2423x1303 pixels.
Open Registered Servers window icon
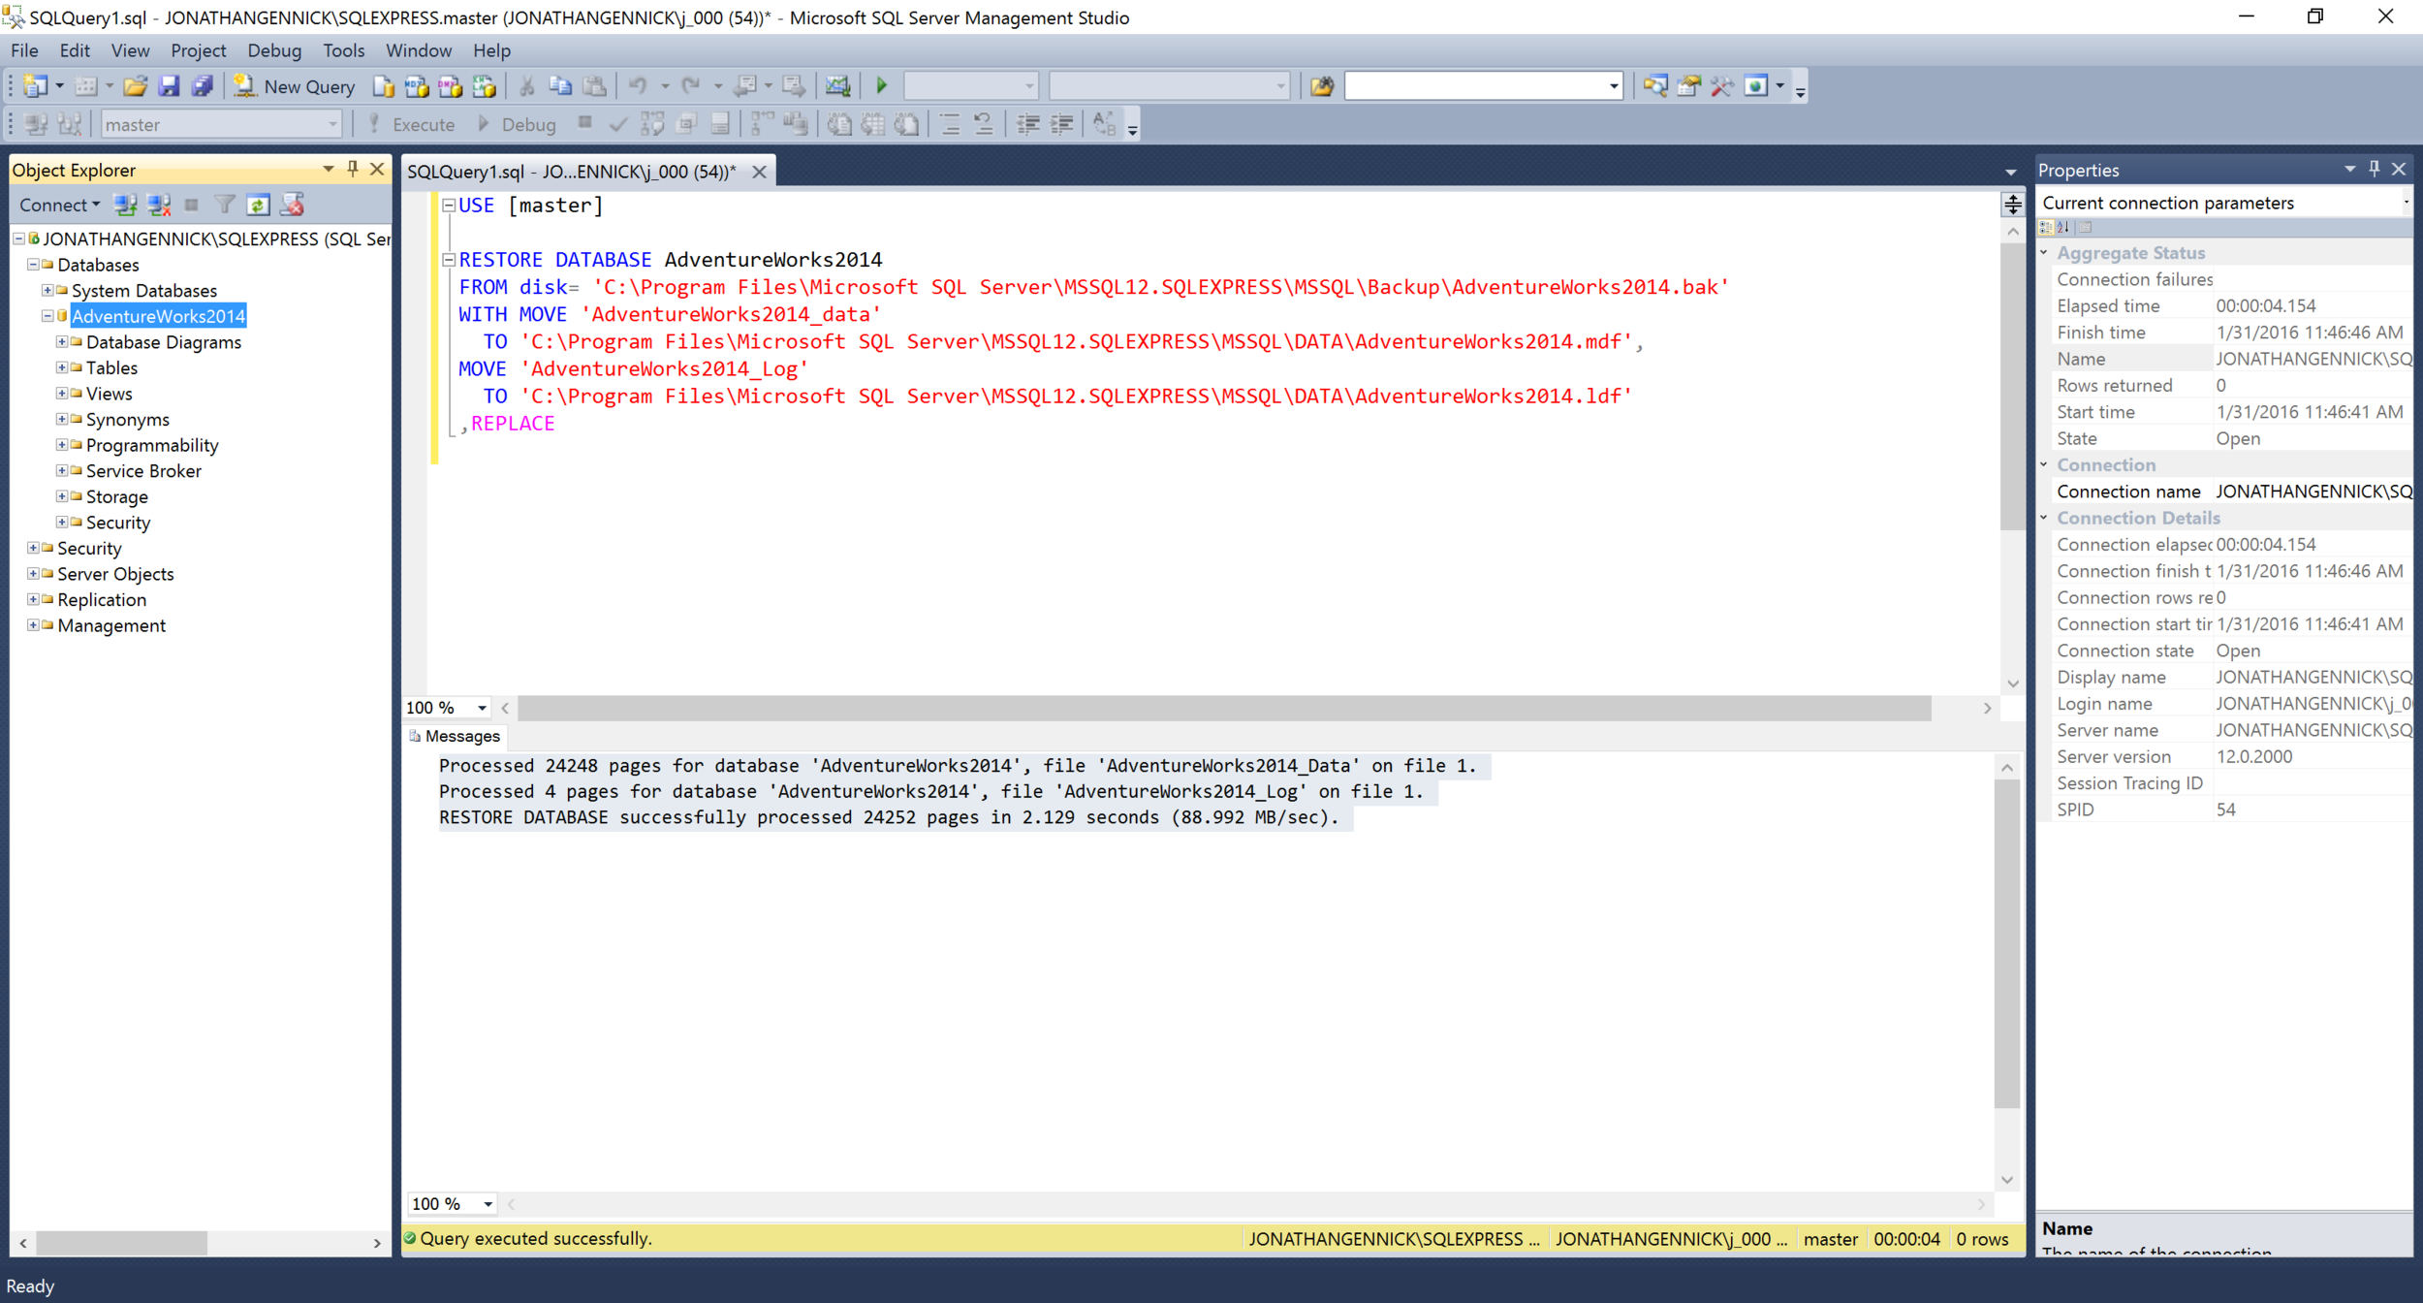coord(1655,86)
